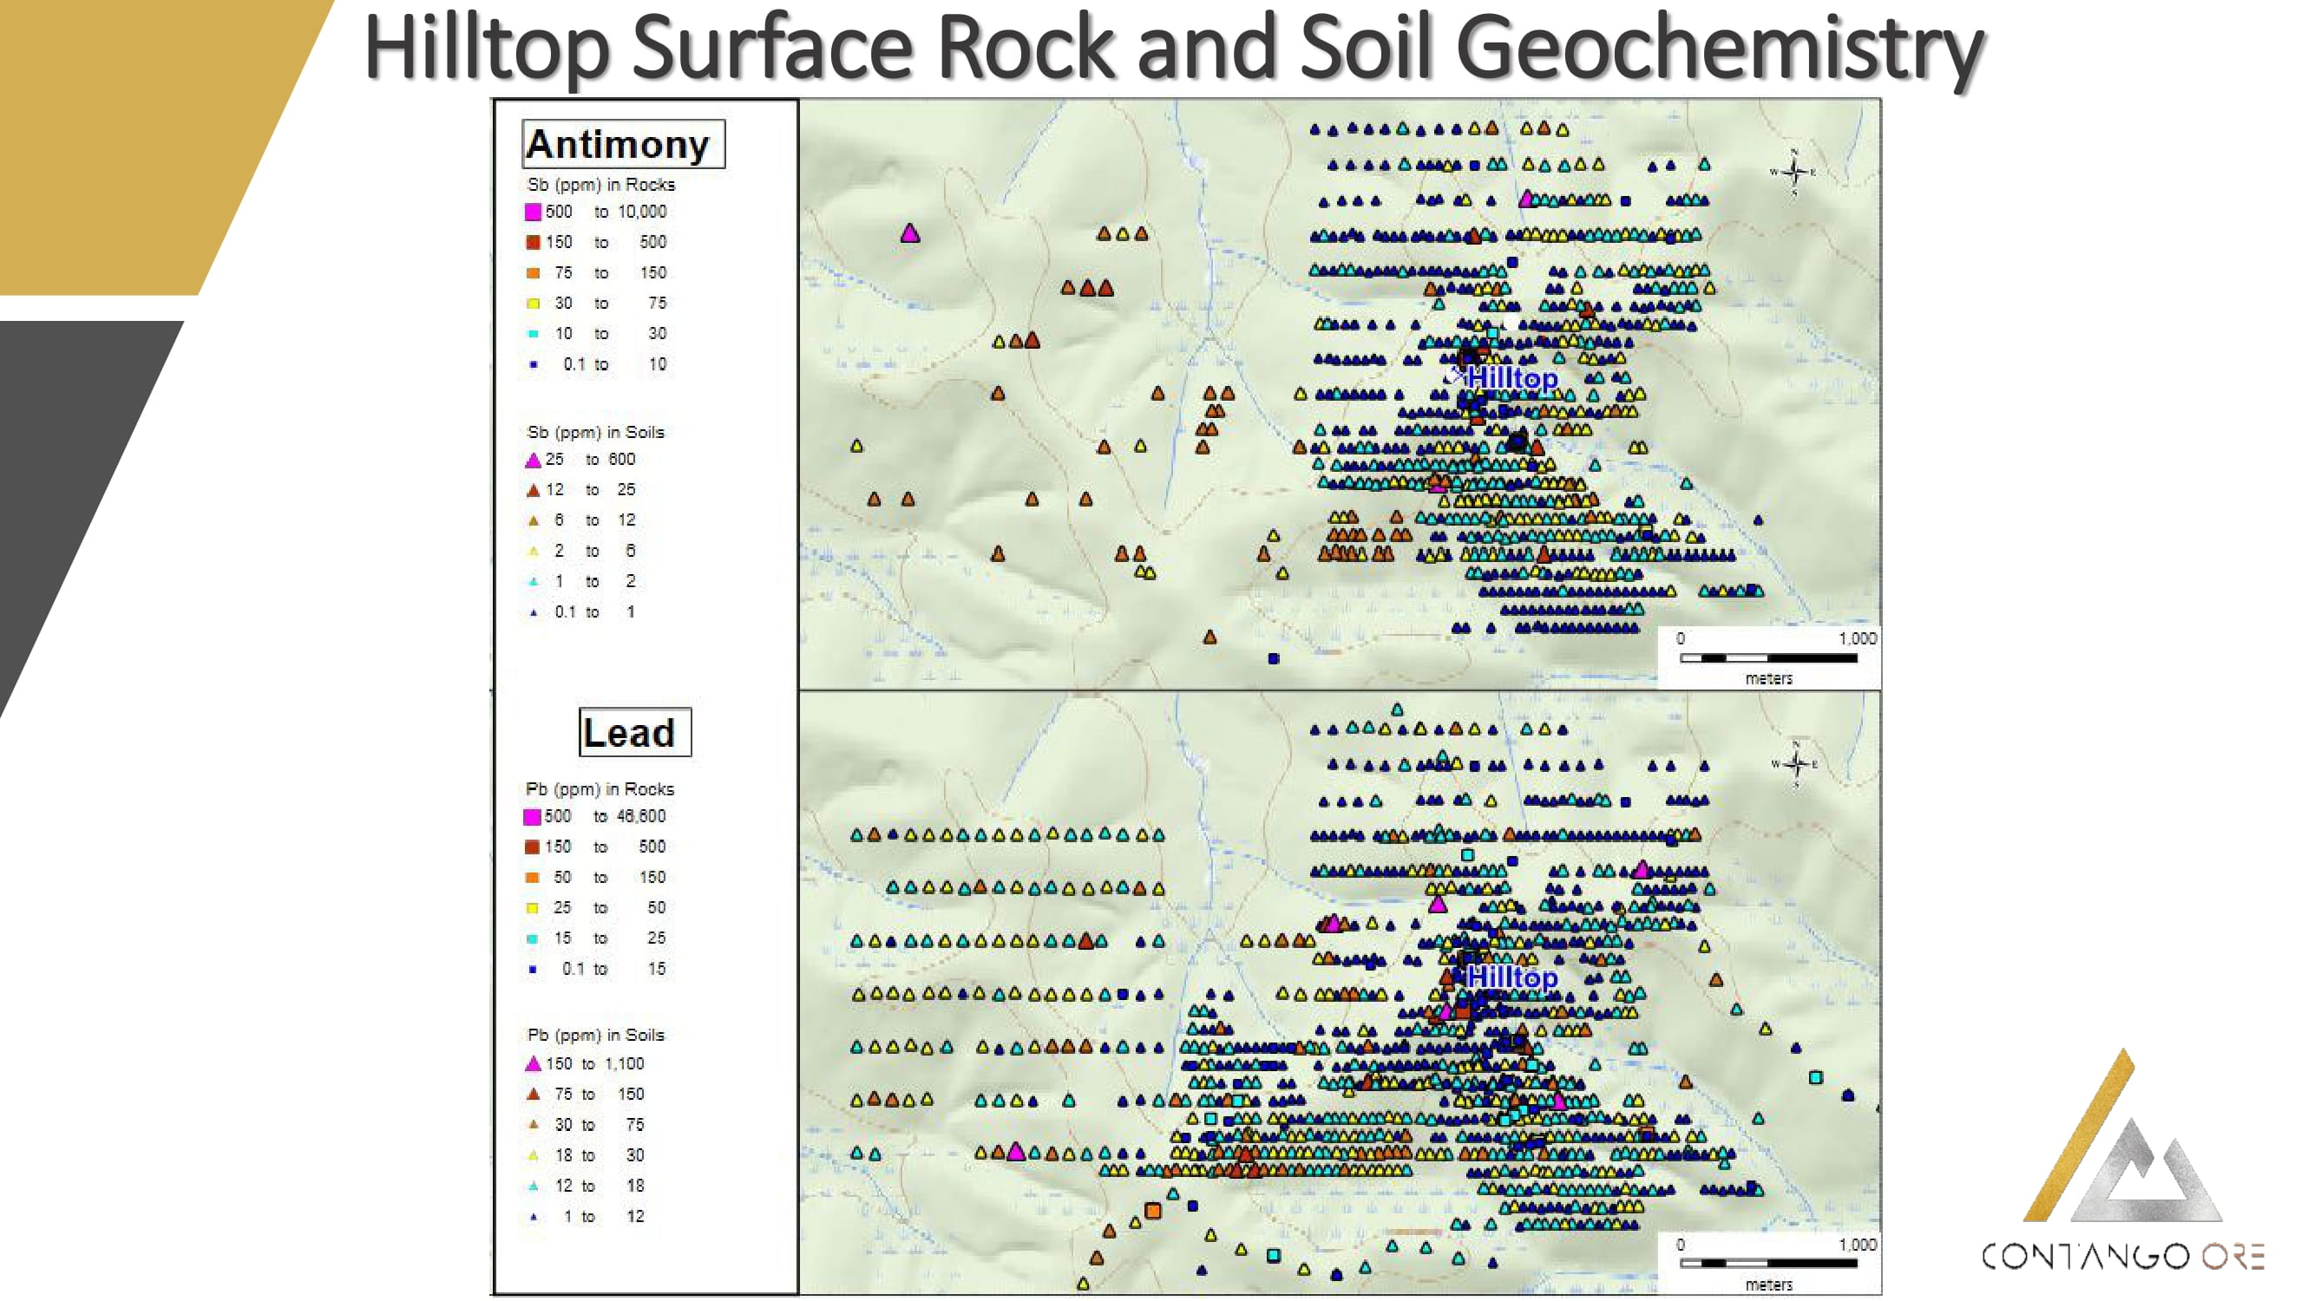Click the Lead legend title box
Viewport: 2314px width, 1301px height.
tap(634, 733)
